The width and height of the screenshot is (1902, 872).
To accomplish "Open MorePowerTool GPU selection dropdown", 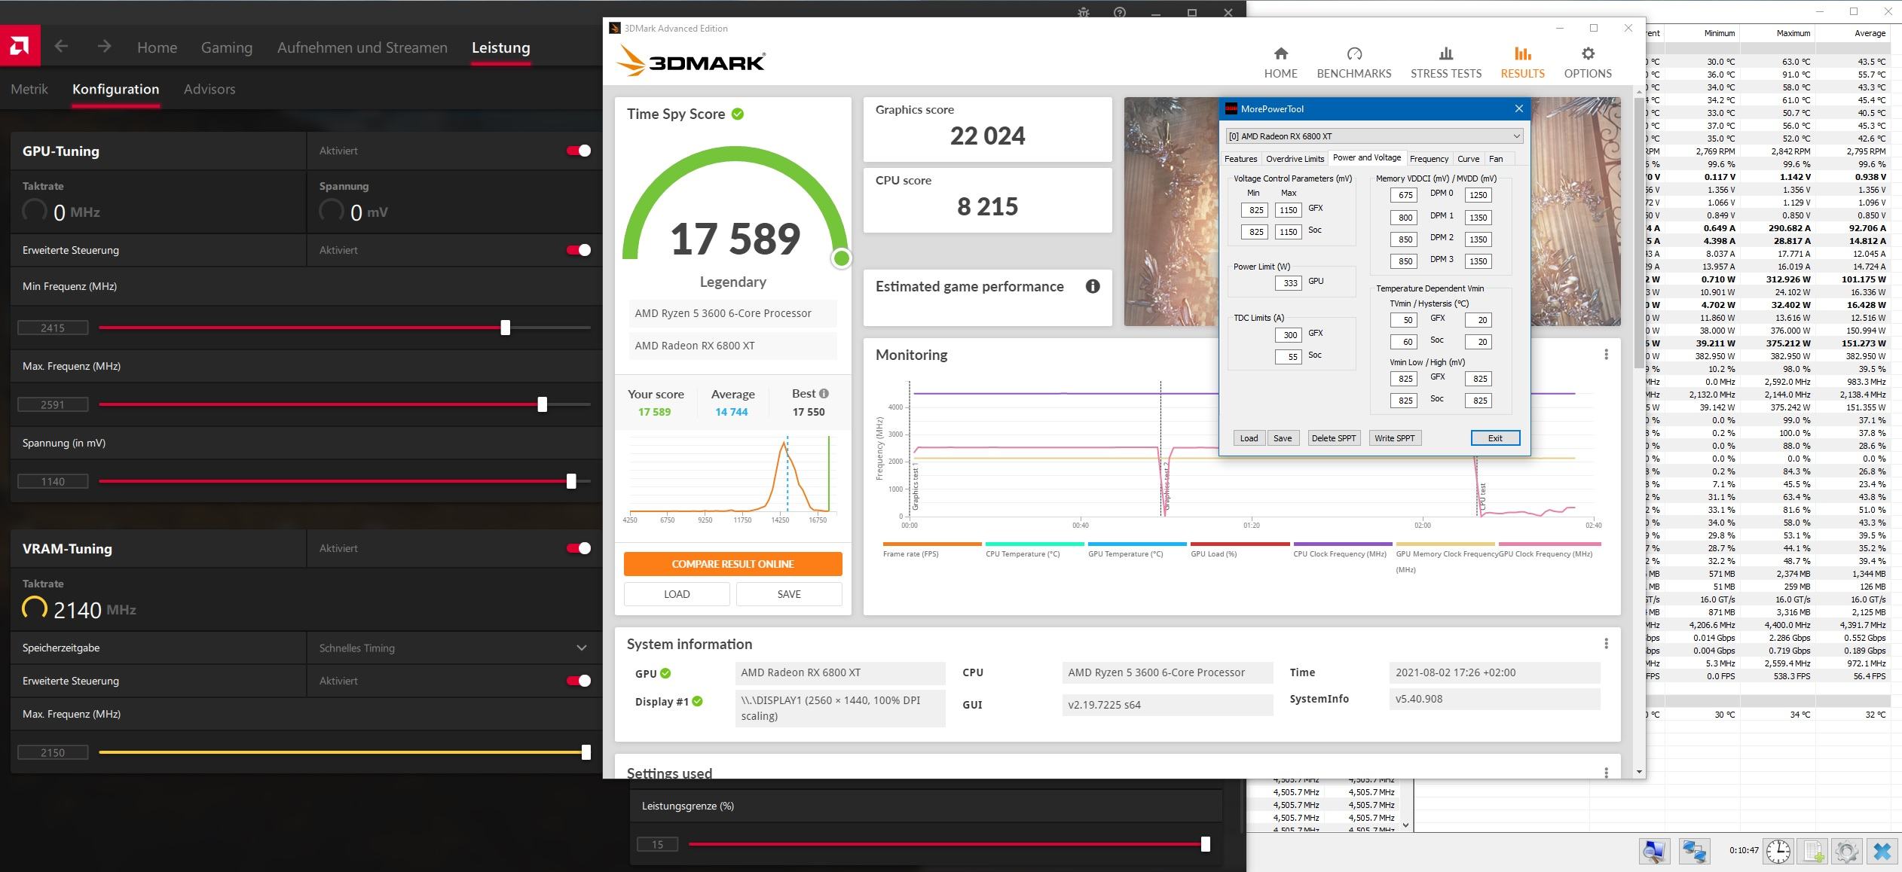I will pos(1375,136).
